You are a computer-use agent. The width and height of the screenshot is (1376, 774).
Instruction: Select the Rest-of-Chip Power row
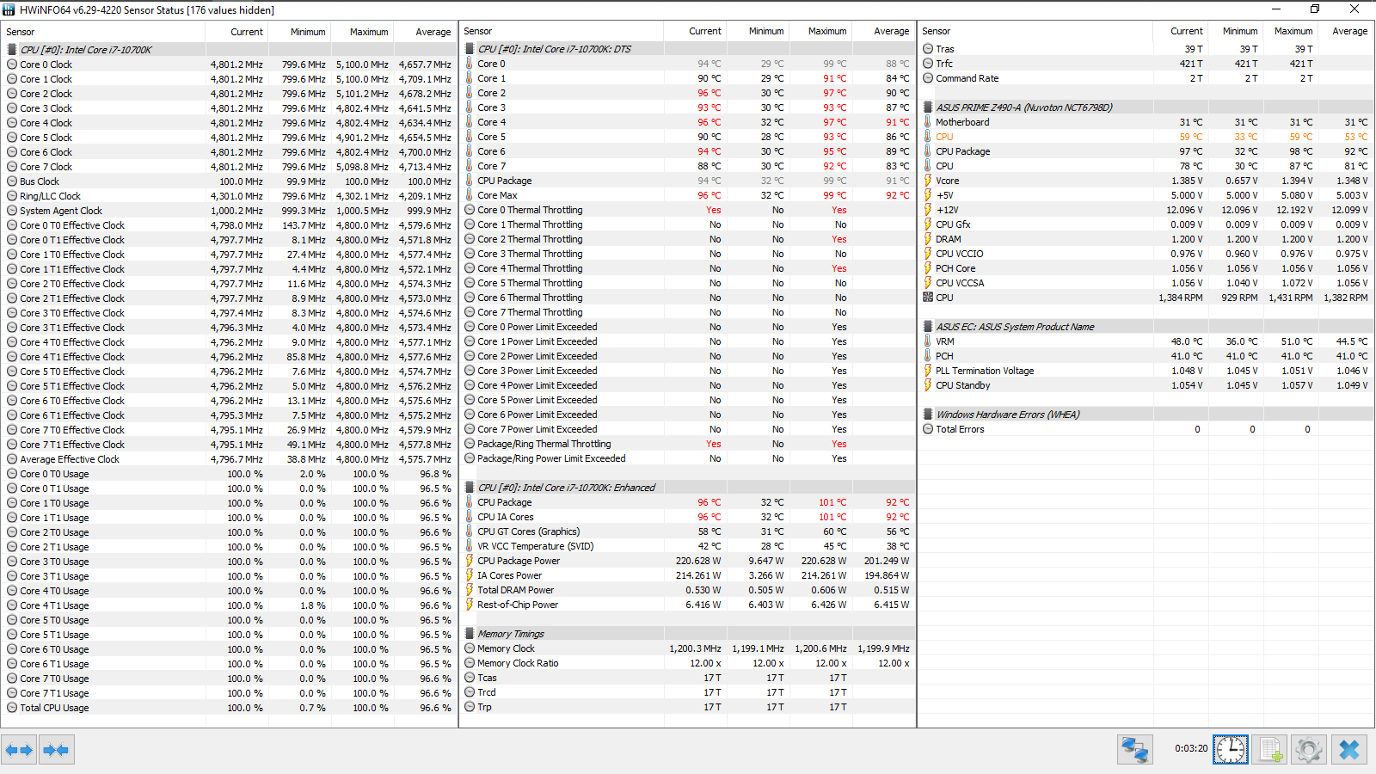pyautogui.click(x=688, y=605)
